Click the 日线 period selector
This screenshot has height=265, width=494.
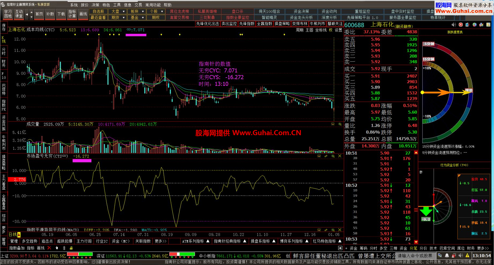coord(14,235)
